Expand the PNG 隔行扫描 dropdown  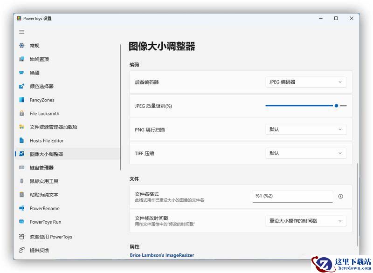pos(306,129)
